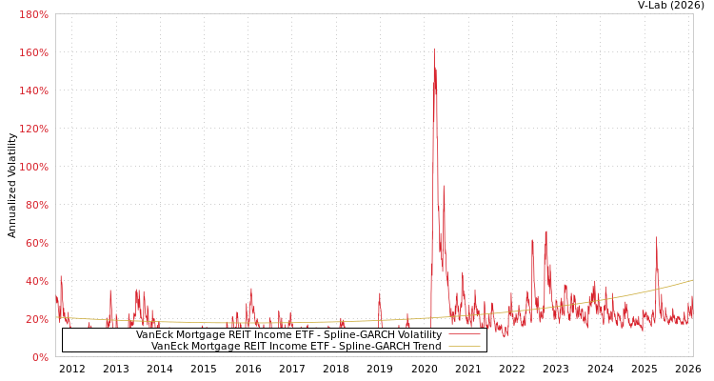Click the 2018 x-axis year label
Image resolution: width=714 pixels, height=381 pixels.
[336, 369]
